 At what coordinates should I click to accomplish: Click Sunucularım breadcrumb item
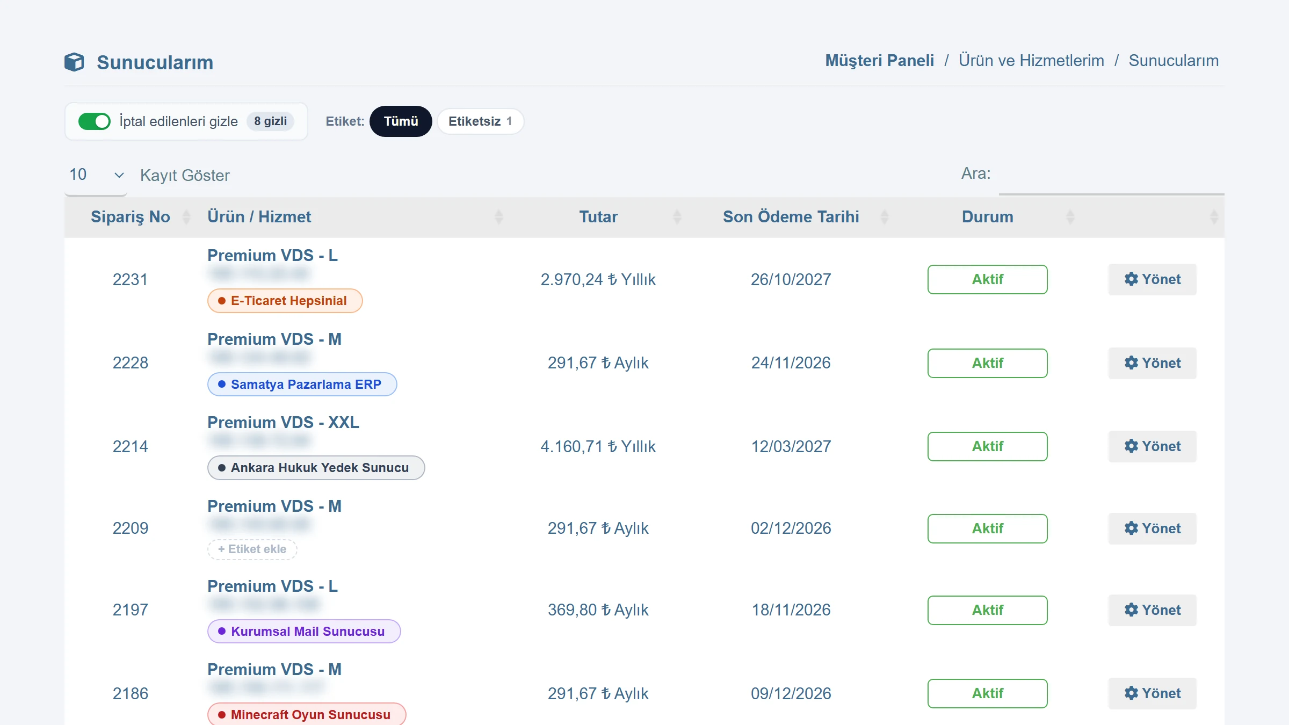(1174, 61)
